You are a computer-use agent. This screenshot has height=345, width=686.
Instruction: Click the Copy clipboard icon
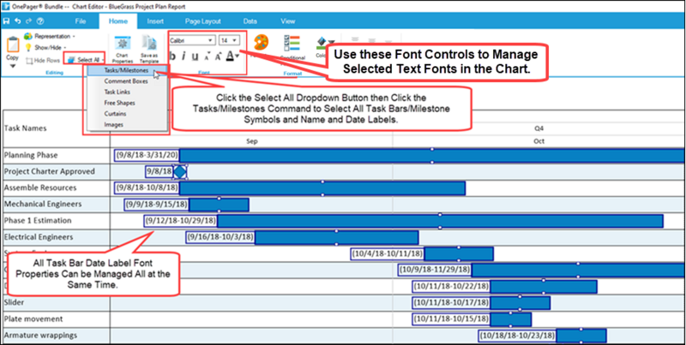(13, 45)
